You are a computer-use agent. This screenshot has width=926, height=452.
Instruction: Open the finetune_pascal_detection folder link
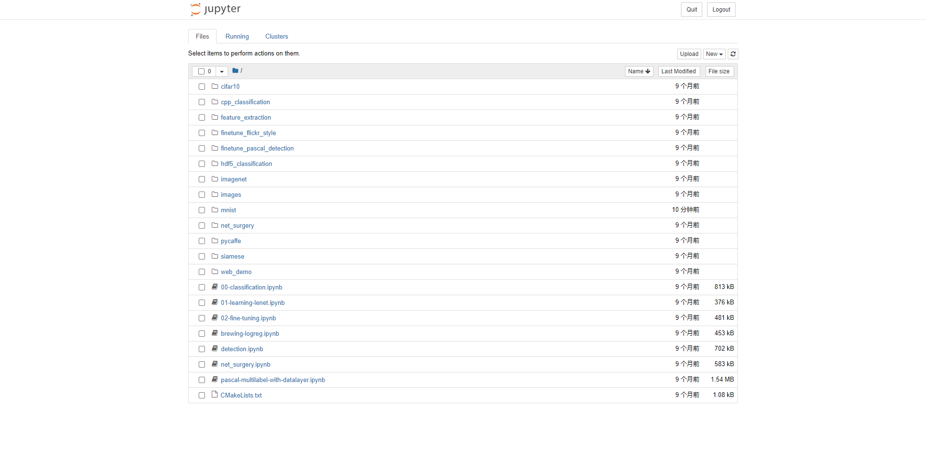[x=257, y=148]
